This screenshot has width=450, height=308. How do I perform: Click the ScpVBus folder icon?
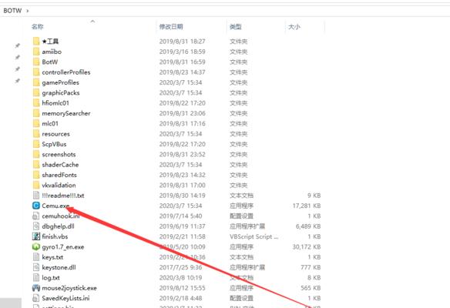click(36, 144)
